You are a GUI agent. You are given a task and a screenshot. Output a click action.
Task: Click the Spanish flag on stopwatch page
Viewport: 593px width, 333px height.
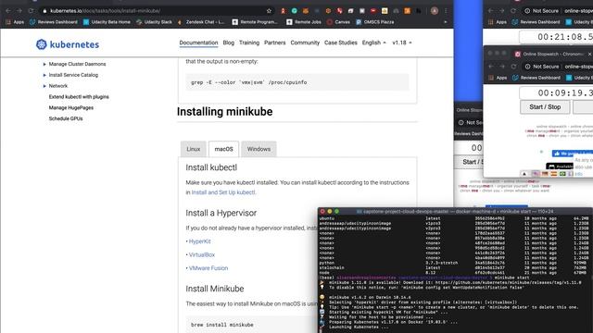(x=554, y=174)
